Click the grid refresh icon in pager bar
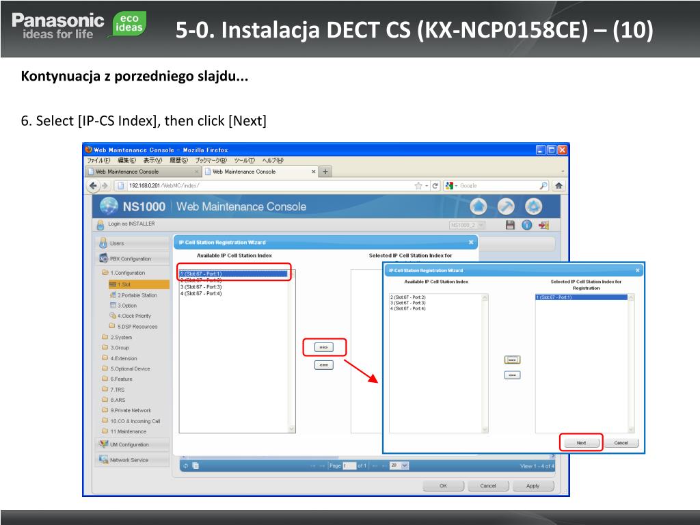 coord(186,466)
